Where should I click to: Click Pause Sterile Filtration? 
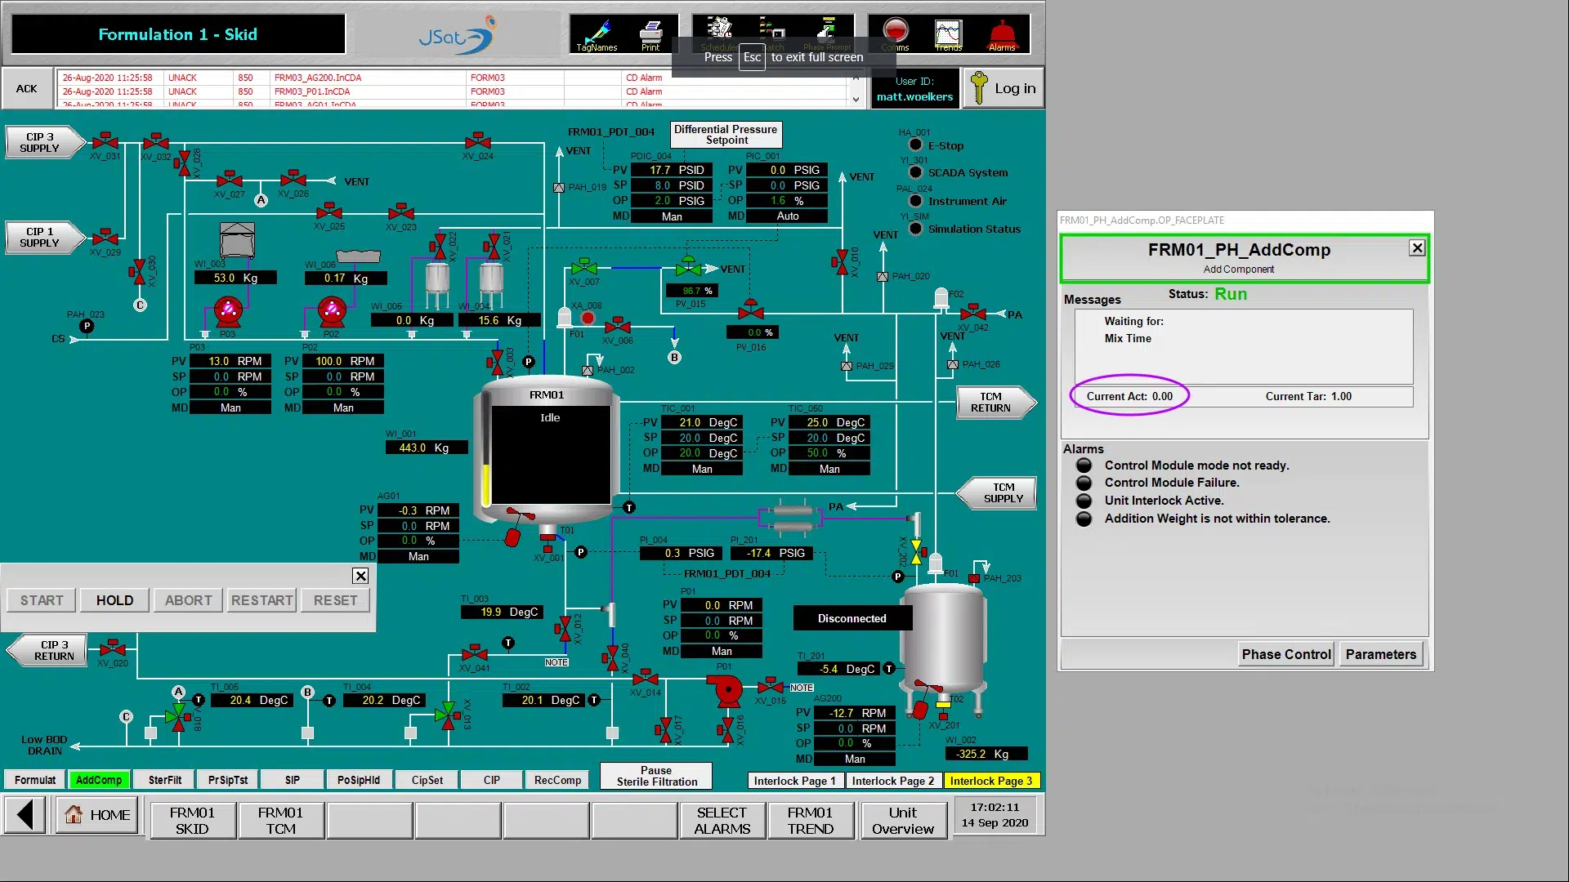pos(656,776)
